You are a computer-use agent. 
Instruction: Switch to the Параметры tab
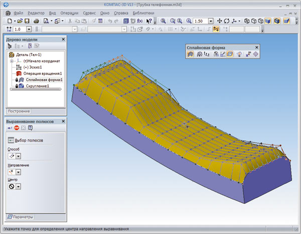(x=22, y=217)
